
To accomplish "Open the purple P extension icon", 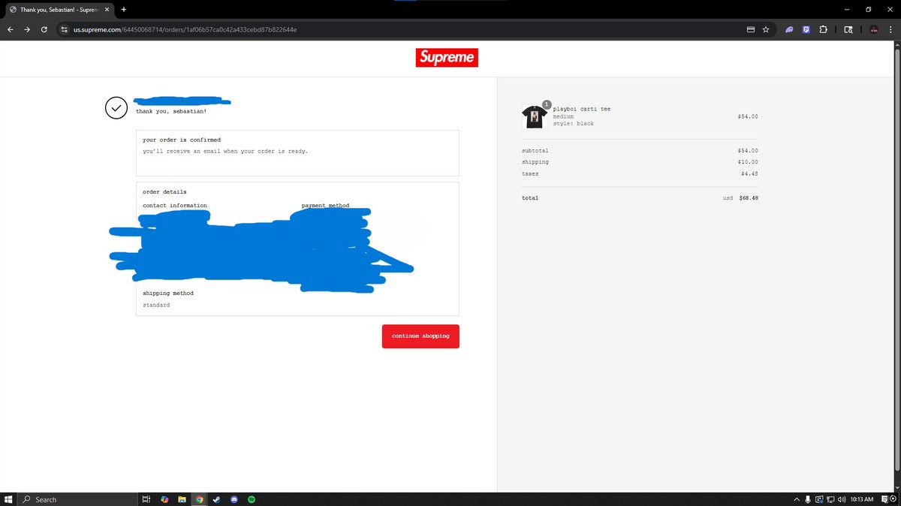I will click(806, 29).
